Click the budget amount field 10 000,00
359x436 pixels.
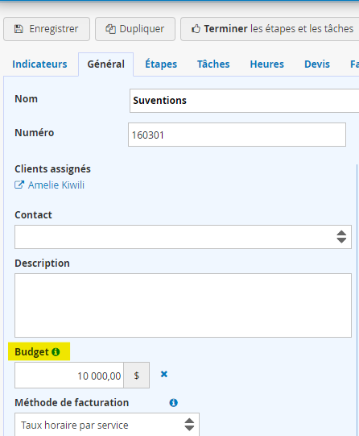[x=69, y=376]
